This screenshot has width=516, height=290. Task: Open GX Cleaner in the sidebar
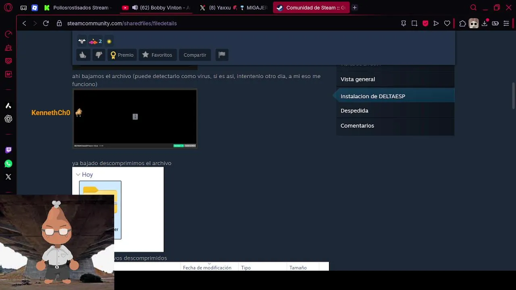8,48
